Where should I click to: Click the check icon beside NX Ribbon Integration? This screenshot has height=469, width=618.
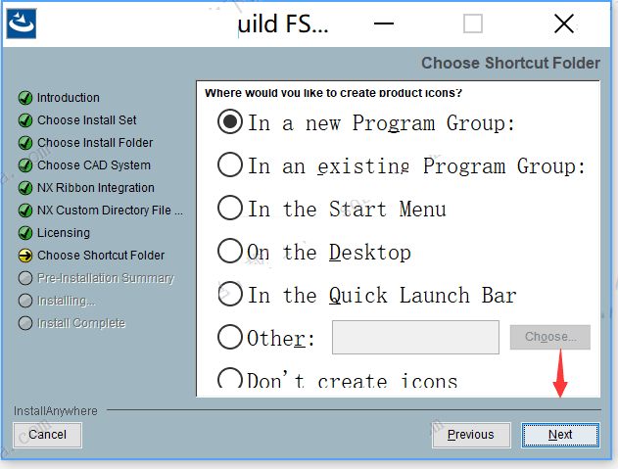click(24, 188)
